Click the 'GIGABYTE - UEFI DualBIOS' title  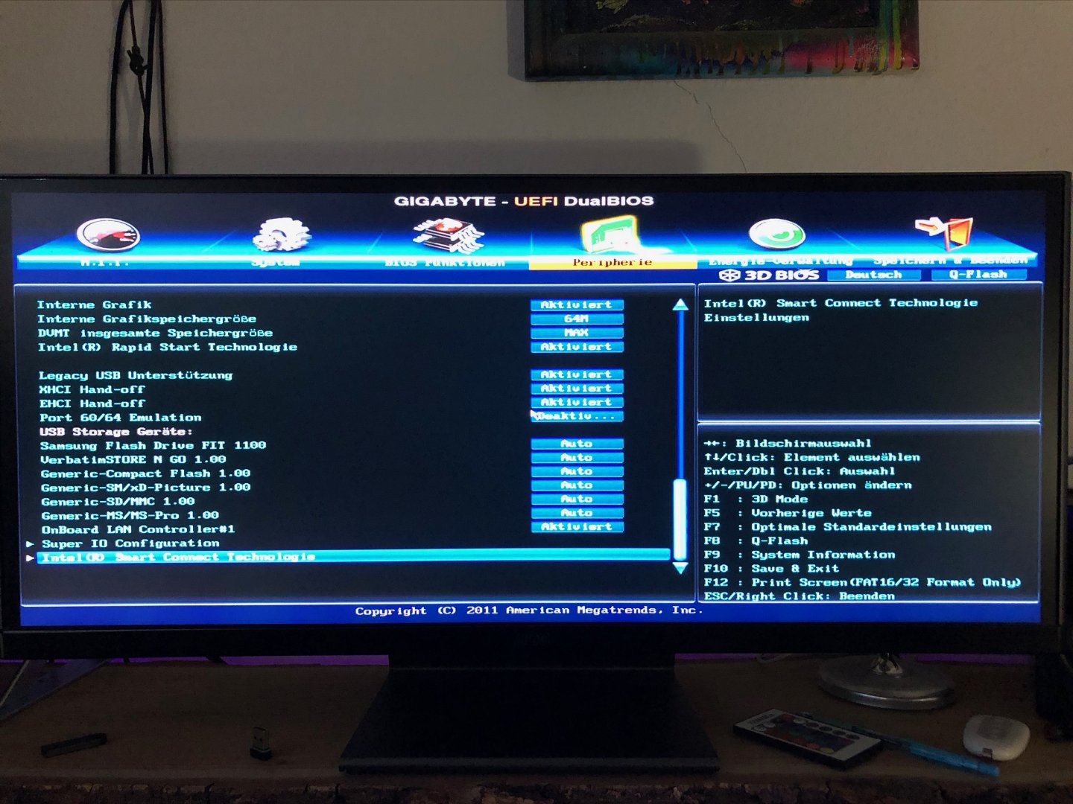click(524, 201)
